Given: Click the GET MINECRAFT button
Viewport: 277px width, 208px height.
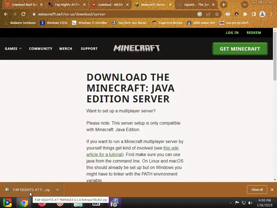Looking at the screenshot, I should click(240, 49).
